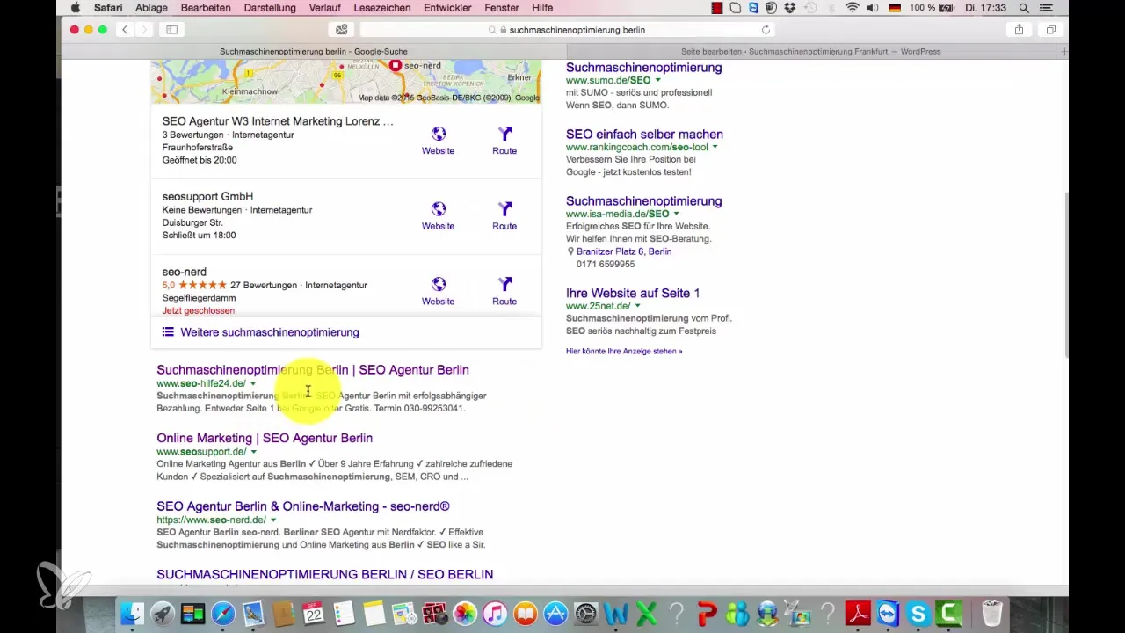Open sumo.de 'Suchmaschinenoptimierung' ad heading

(x=644, y=68)
